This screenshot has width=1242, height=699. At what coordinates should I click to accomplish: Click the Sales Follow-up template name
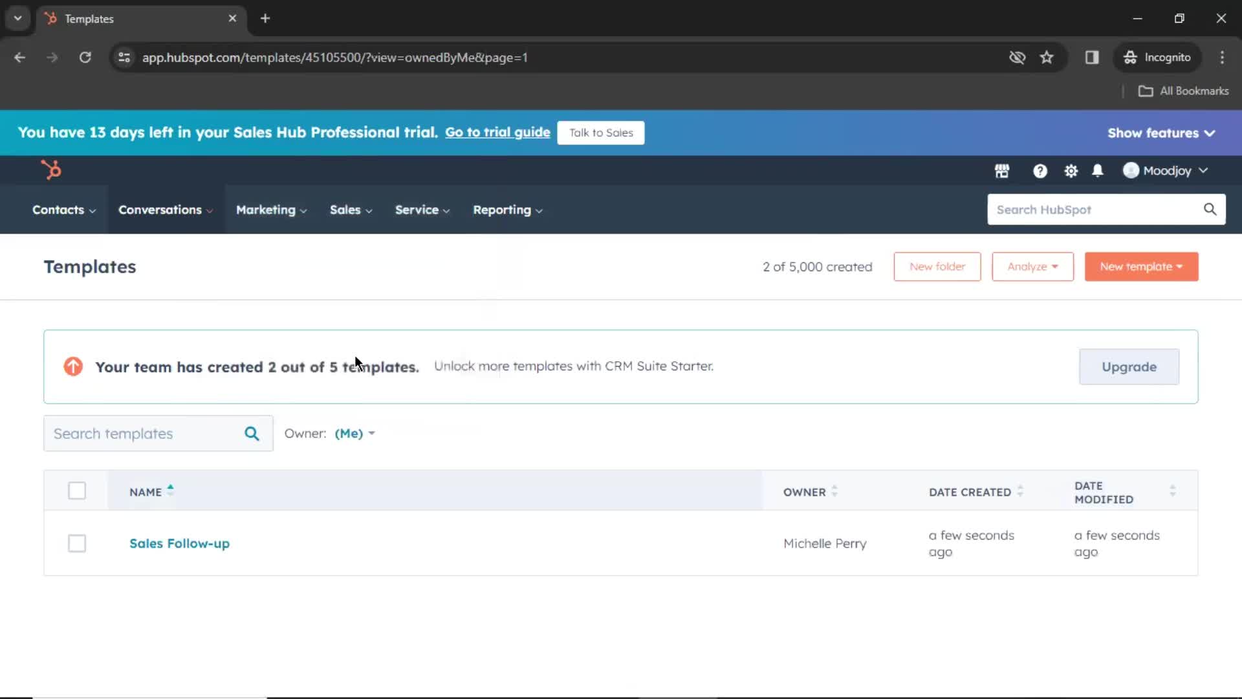click(179, 543)
